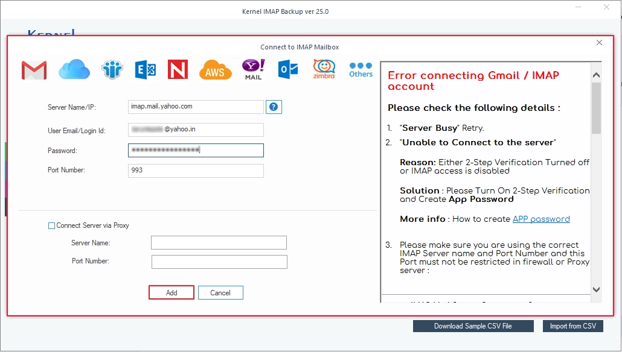Screen dimensions: 622x352
Task: Choose the red N provider icon
Action: click(x=178, y=70)
